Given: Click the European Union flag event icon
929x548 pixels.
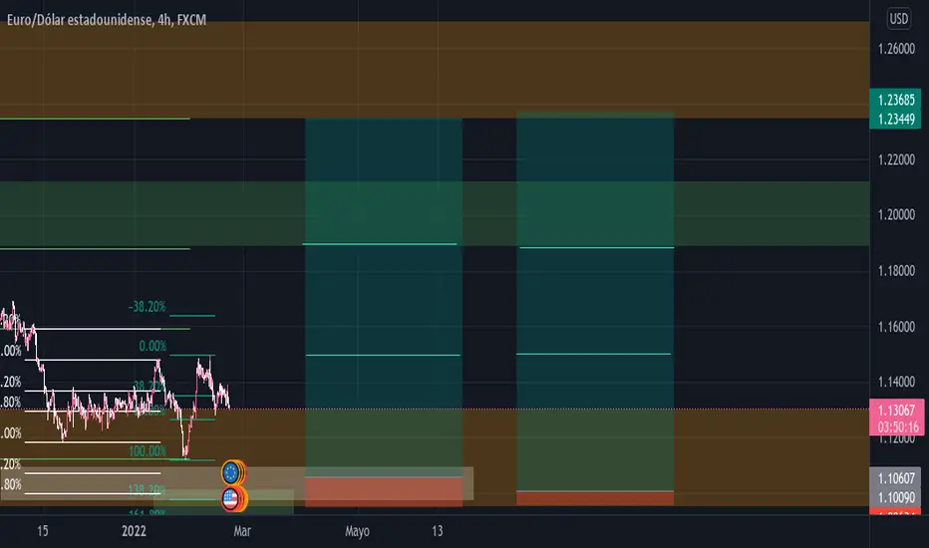Looking at the screenshot, I should 230,472.
